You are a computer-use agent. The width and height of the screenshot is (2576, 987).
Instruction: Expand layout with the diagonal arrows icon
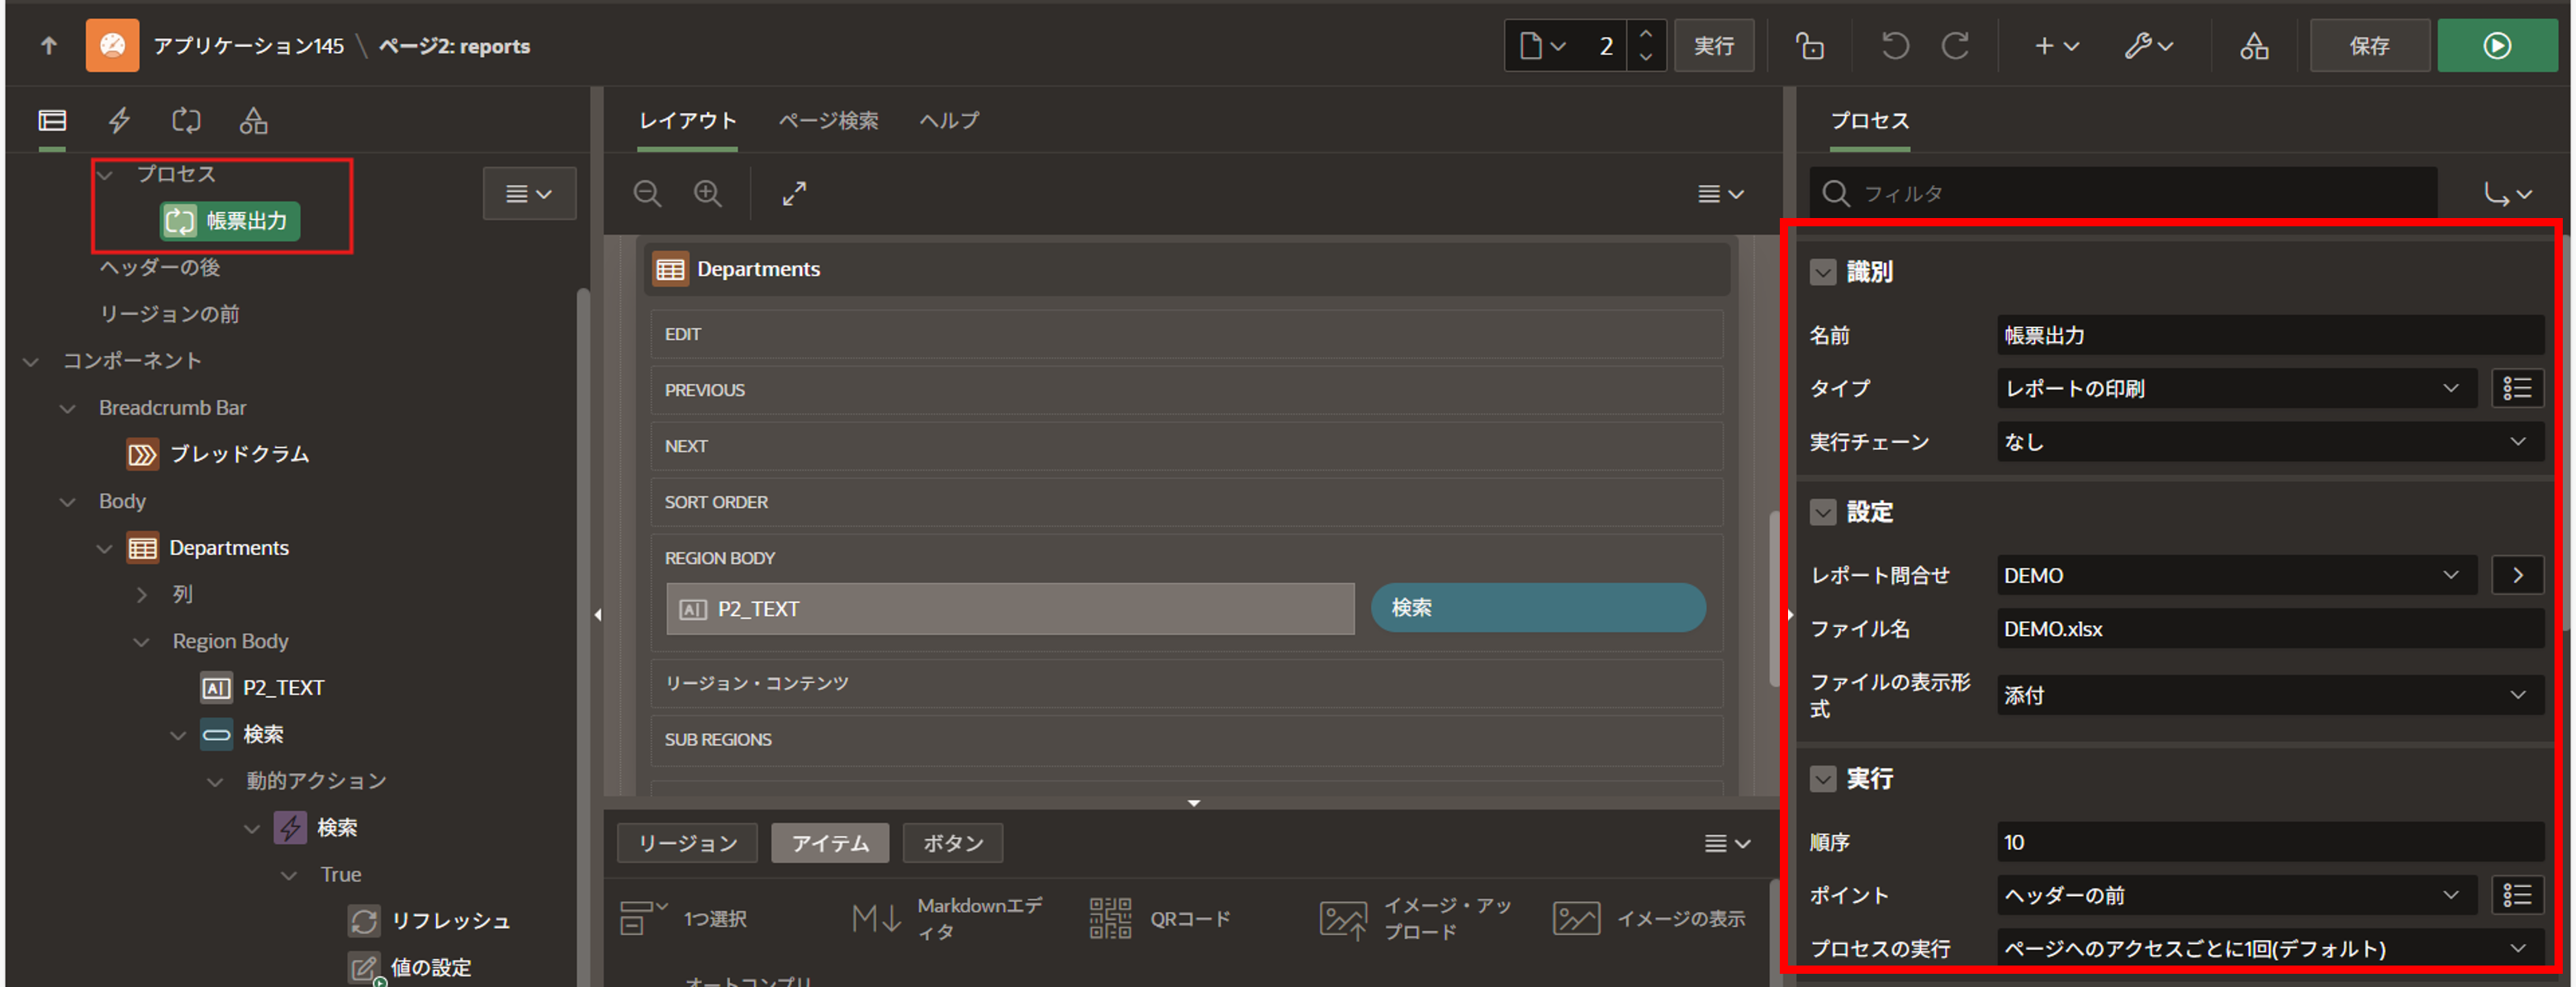click(x=794, y=194)
